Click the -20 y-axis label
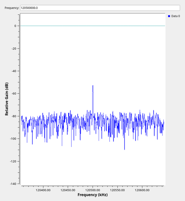 click(14, 49)
